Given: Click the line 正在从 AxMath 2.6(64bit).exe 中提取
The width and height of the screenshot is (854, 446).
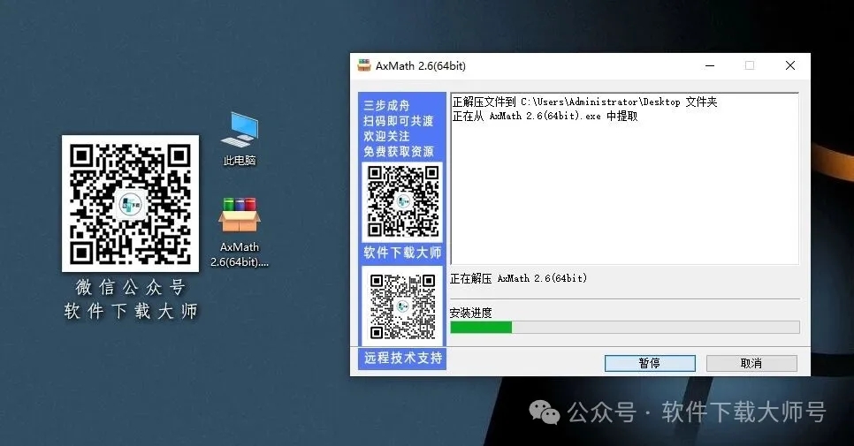Looking at the screenshot, I should (x=545, y=116).
